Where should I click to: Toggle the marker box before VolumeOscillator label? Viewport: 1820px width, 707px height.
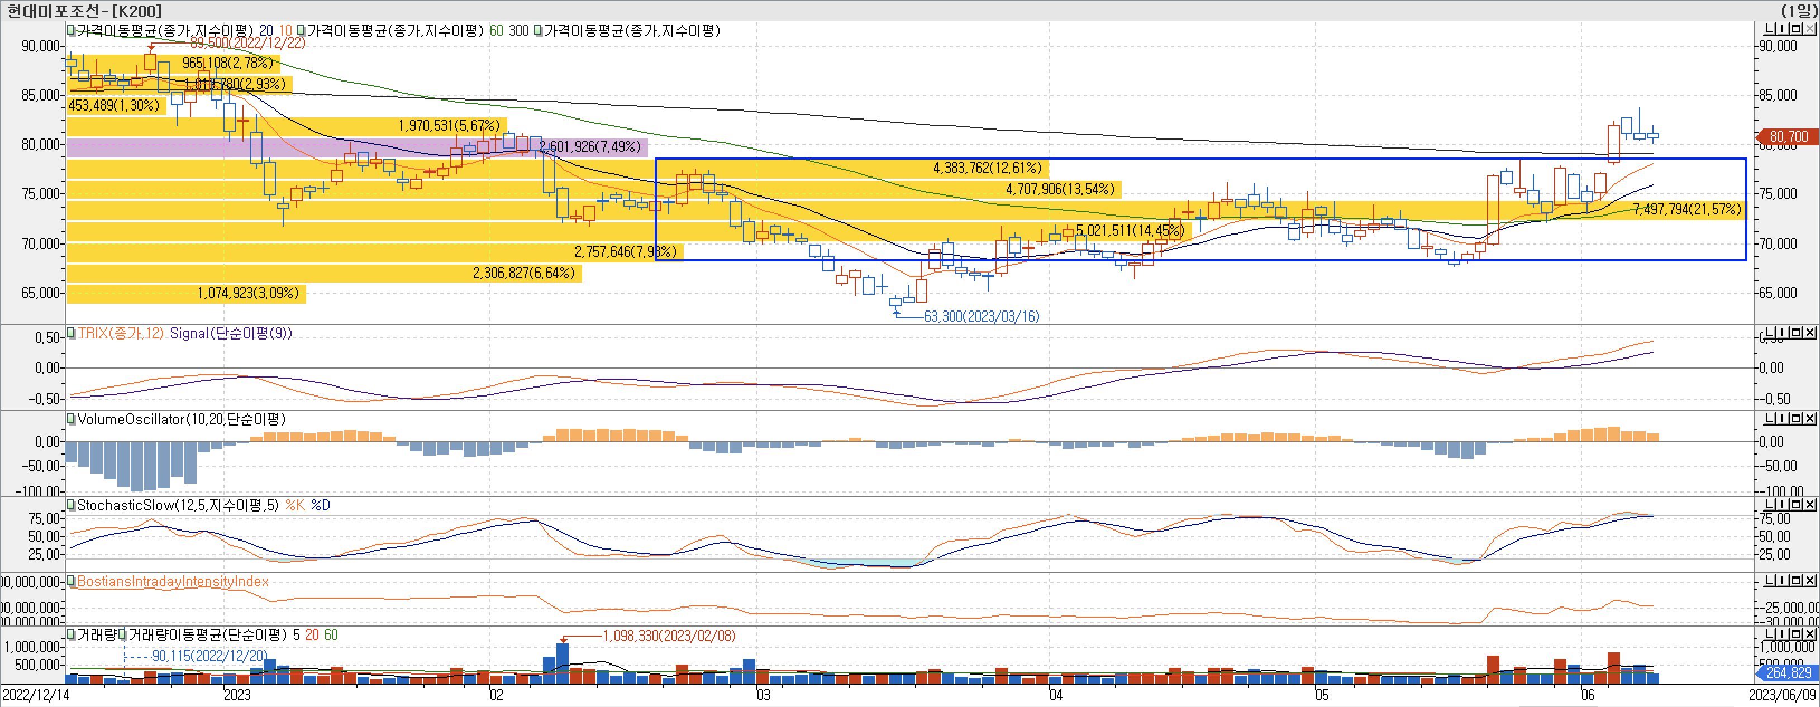click(x=70, y=419)
